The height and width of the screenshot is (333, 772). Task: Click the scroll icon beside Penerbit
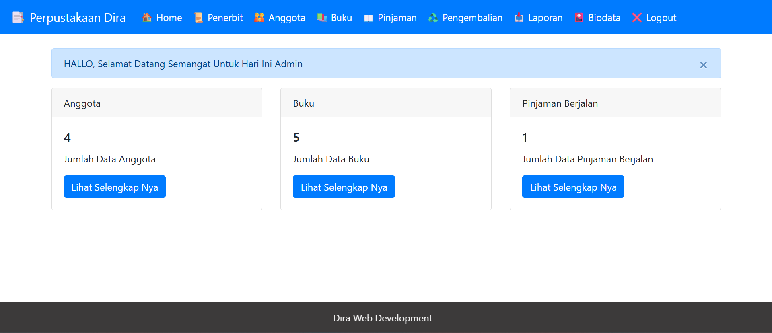(198, 18)
